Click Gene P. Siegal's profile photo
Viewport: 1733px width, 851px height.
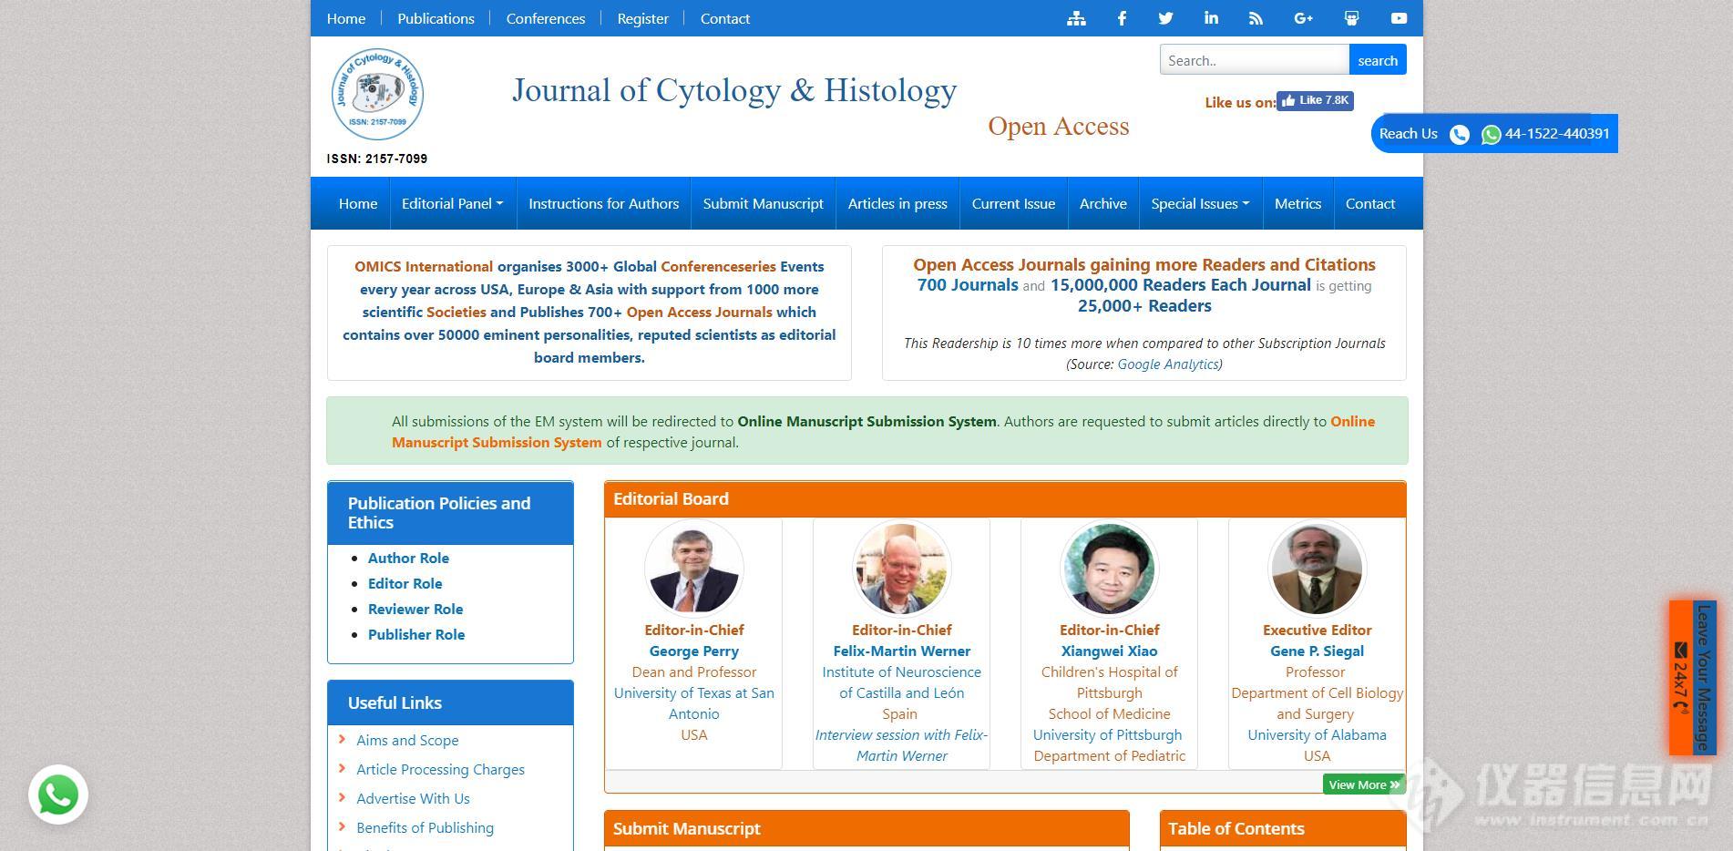point(1318,569)
